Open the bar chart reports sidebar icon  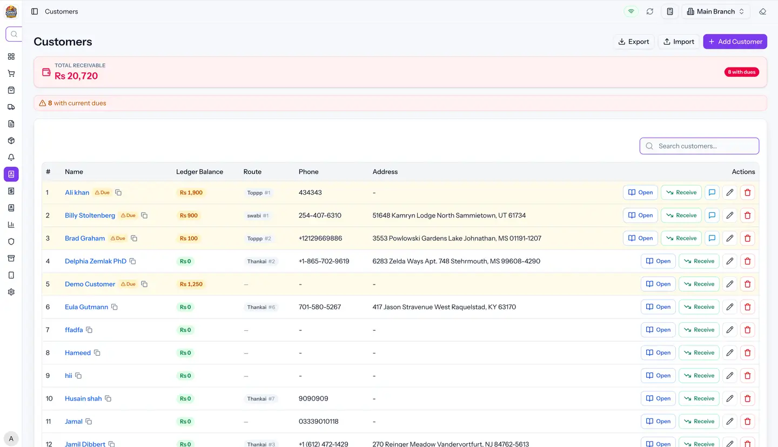click(x=11, y=225)
